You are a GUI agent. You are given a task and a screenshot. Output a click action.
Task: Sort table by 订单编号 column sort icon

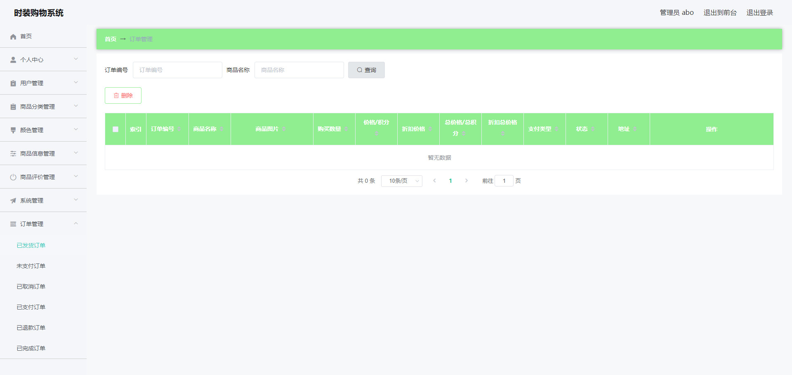coord(179,129)
